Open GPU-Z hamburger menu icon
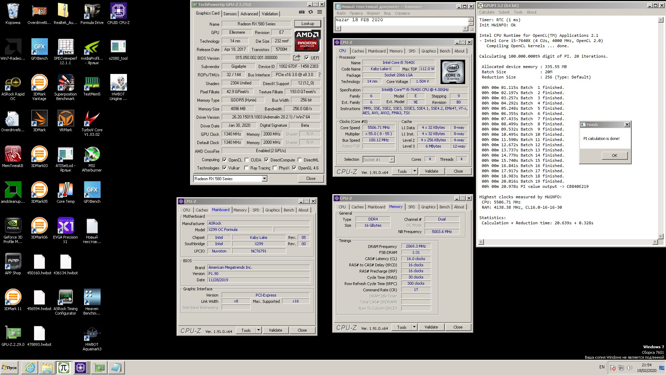 [319, 12]
